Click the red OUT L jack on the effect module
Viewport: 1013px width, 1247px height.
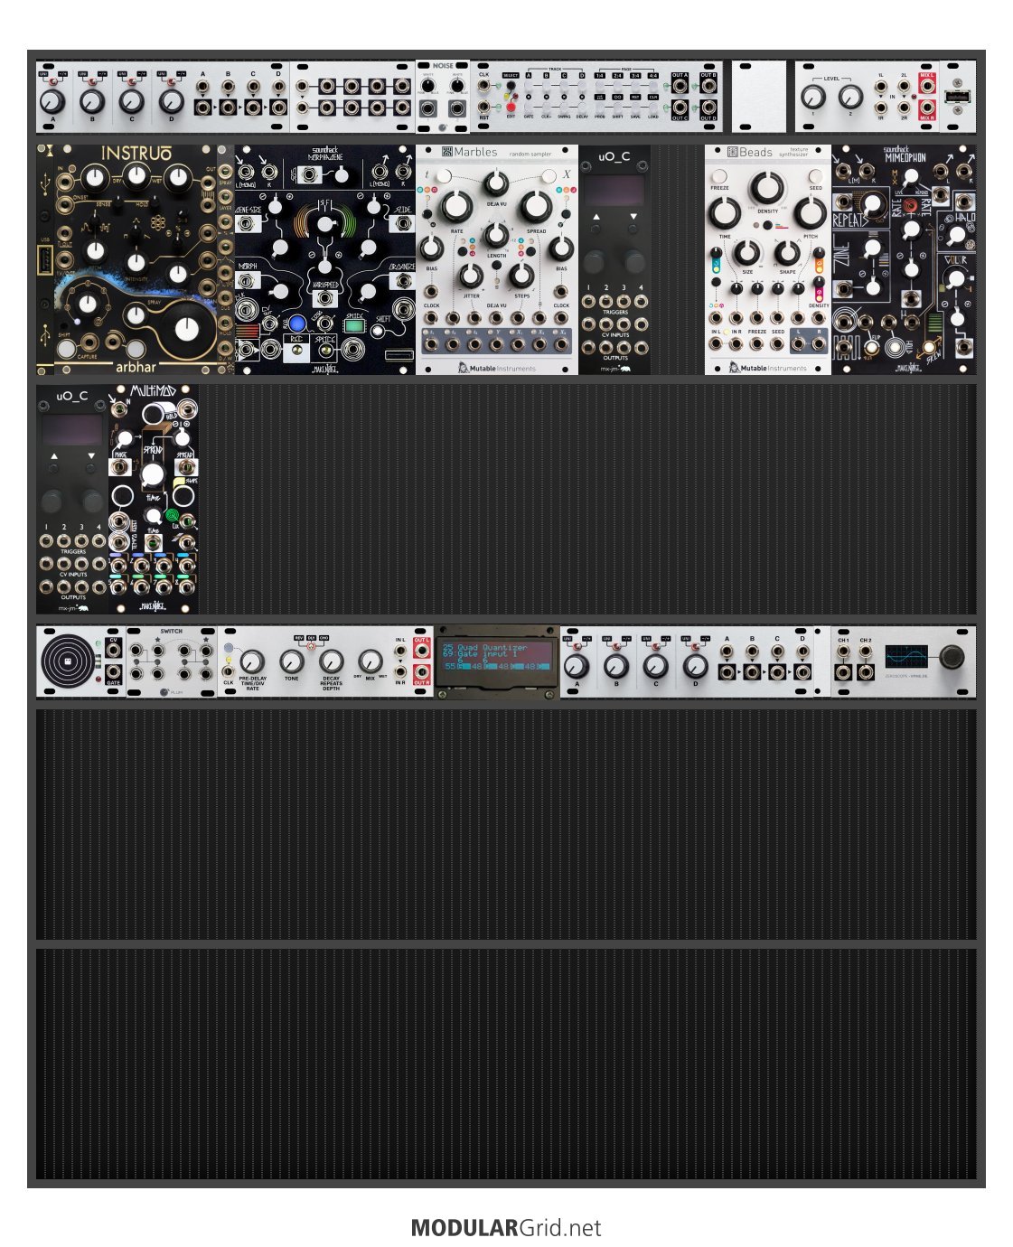click(421, 652)
